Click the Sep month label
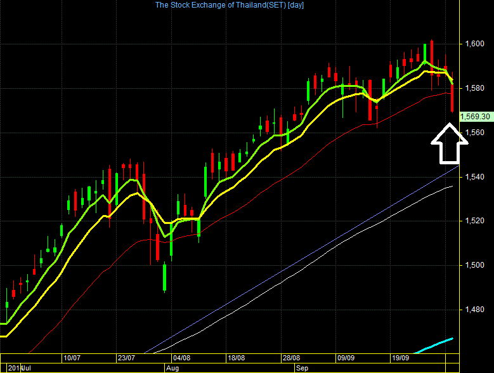This screenshot has width=494, height=373. tap(302, 368)
